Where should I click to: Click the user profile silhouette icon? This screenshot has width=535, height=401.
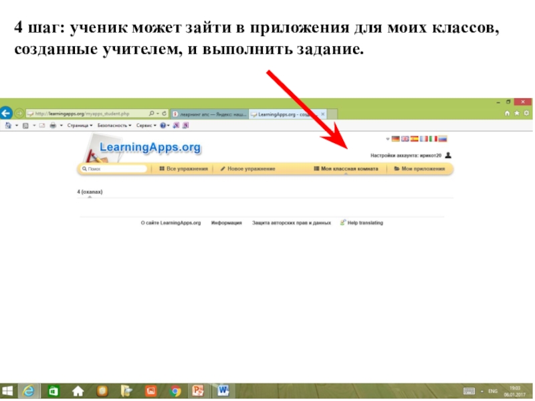click(448, 156)
